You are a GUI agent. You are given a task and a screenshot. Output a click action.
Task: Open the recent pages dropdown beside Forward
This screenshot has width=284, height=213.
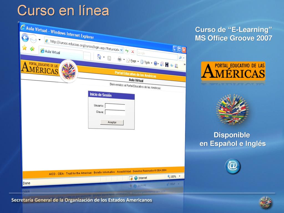39,40
